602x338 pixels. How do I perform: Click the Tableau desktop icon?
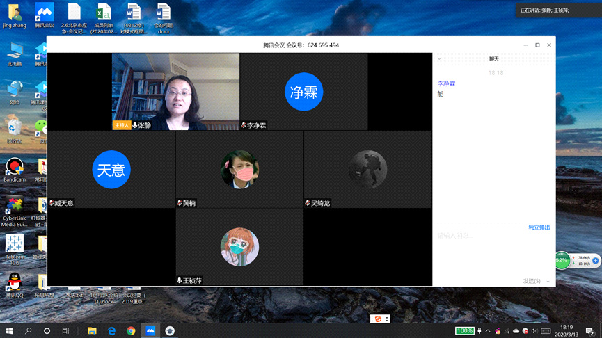coord(14,244)
